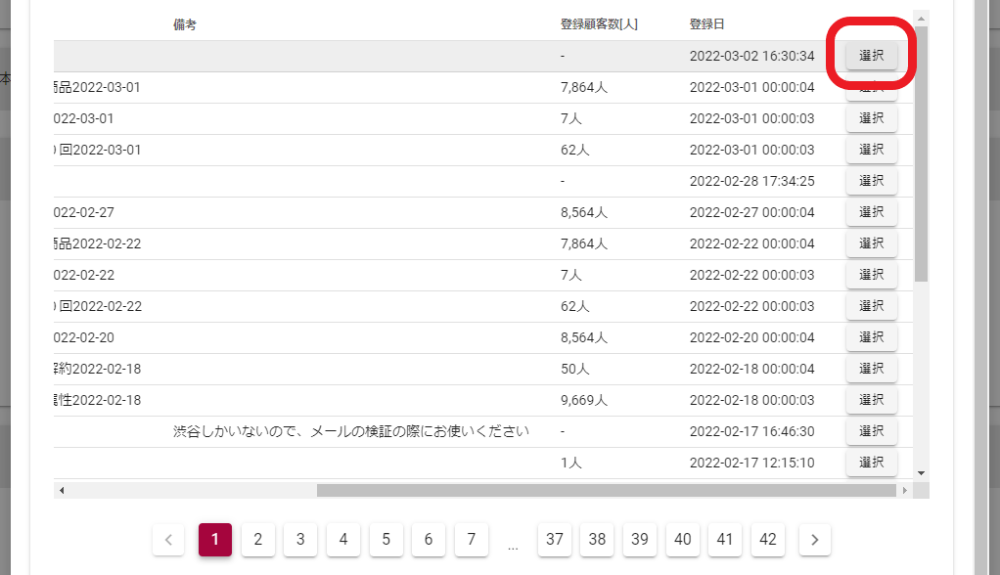Screen dimensions: 1000x575
Task: Select current page 1 button
Action: click(215, 539)
